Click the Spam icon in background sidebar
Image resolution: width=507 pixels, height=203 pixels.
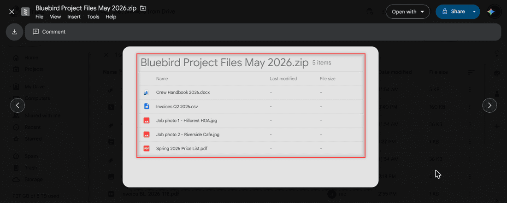(16, 156)
